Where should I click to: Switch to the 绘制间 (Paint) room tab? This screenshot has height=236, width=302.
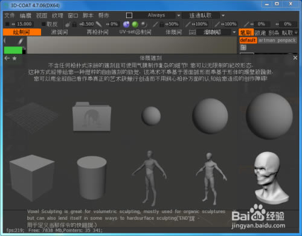coord(22,32)
